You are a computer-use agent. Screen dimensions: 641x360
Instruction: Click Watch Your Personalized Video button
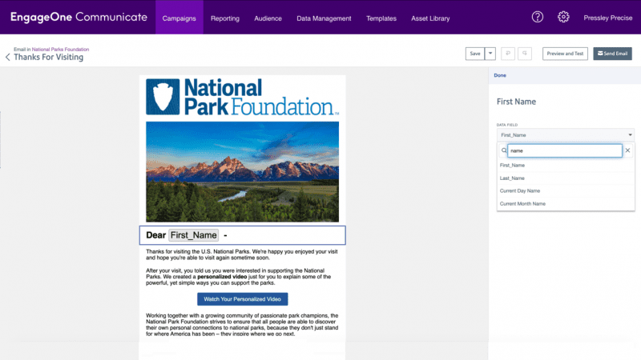pos(243,299)
